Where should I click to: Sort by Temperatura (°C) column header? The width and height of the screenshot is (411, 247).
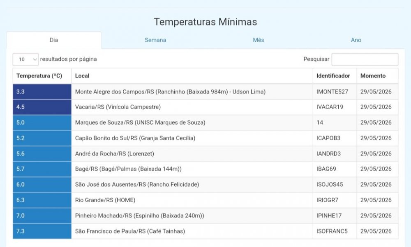pos(42,76)
